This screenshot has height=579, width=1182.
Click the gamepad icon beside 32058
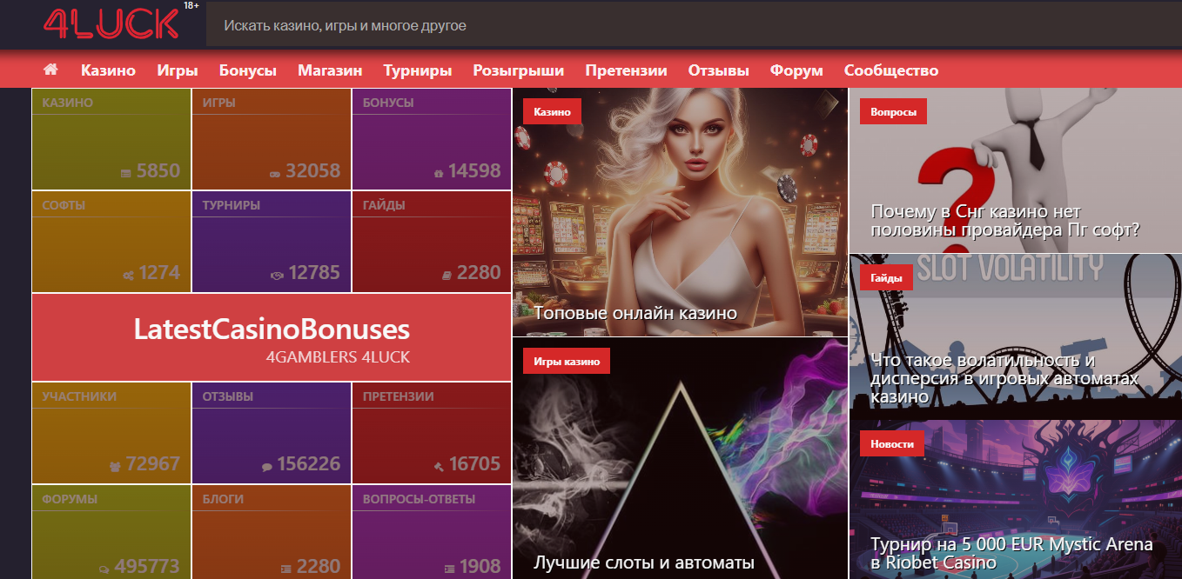[275, 174]
